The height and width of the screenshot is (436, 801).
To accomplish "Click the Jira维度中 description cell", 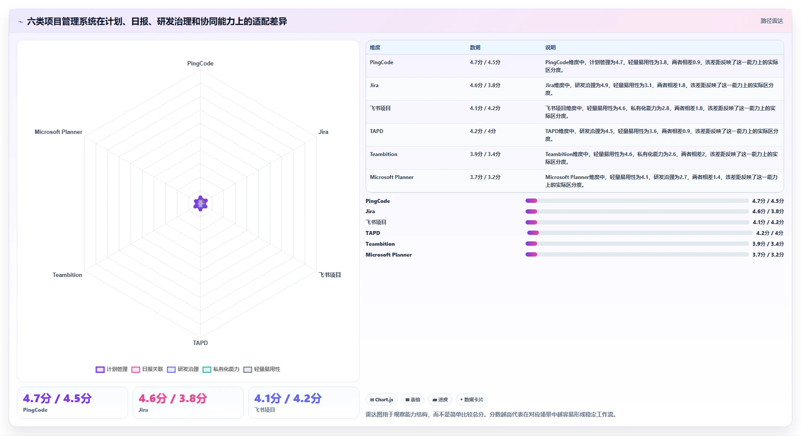I will (662, 89).
